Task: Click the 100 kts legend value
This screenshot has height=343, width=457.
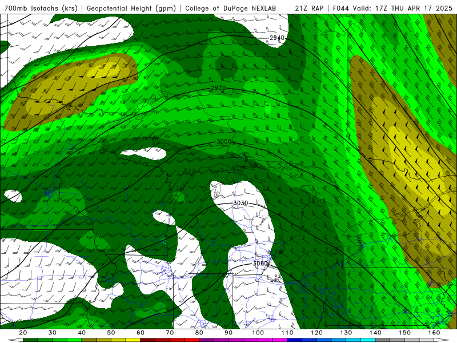Action: click(x=258, y=333)
